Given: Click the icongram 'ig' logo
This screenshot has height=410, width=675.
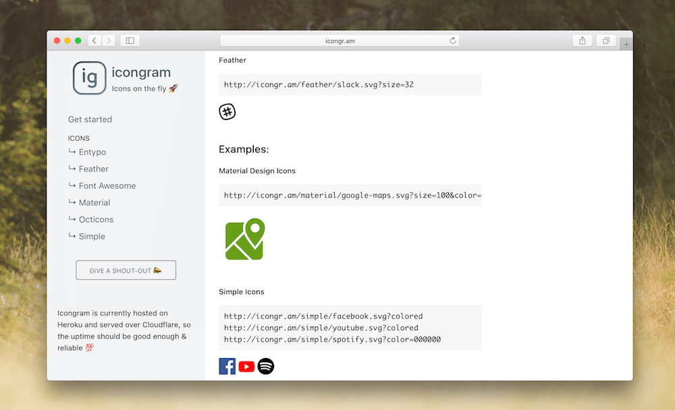Looking at the screenshot, I should coord(89,78).
